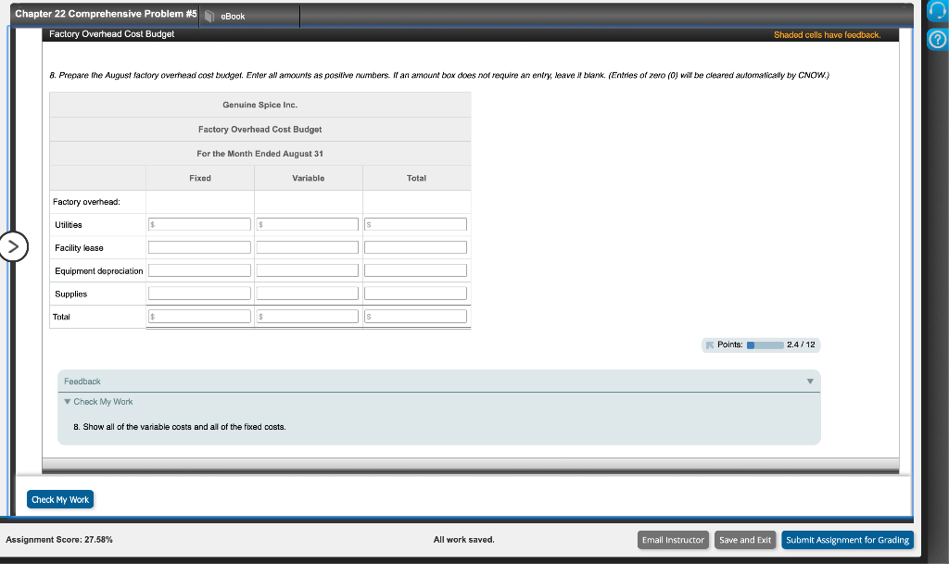Open live chat support via the headset icon
The width and height of the screenshot is (949, 564).
[936, 11]
